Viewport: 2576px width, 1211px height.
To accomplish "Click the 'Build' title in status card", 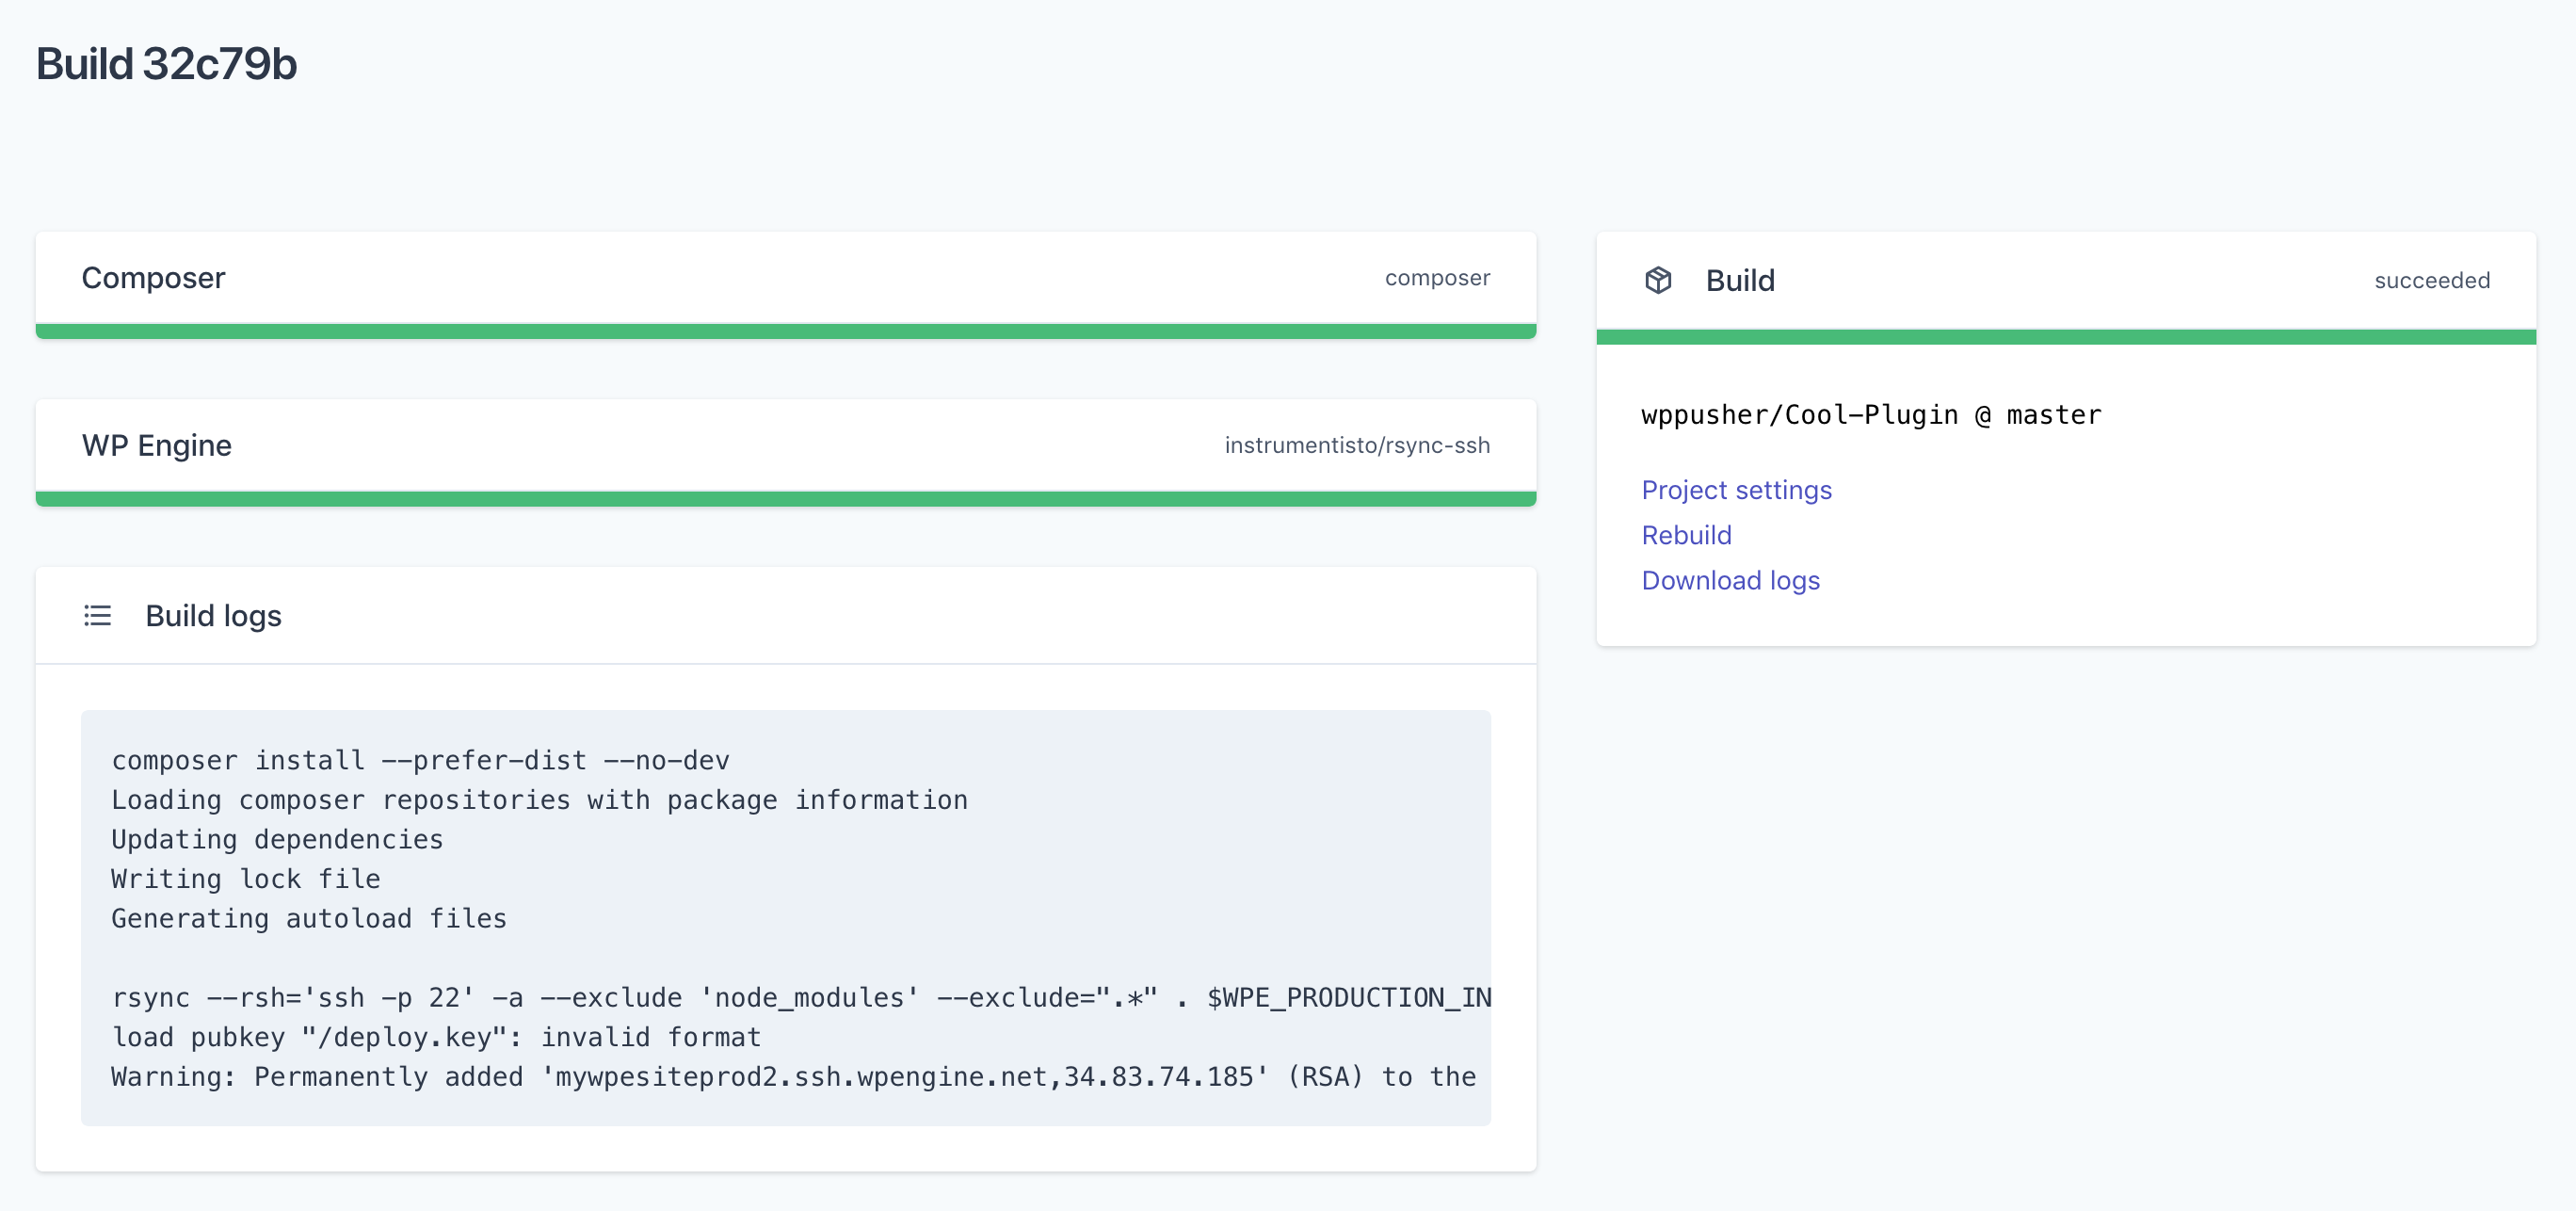I will [1740, 281].
